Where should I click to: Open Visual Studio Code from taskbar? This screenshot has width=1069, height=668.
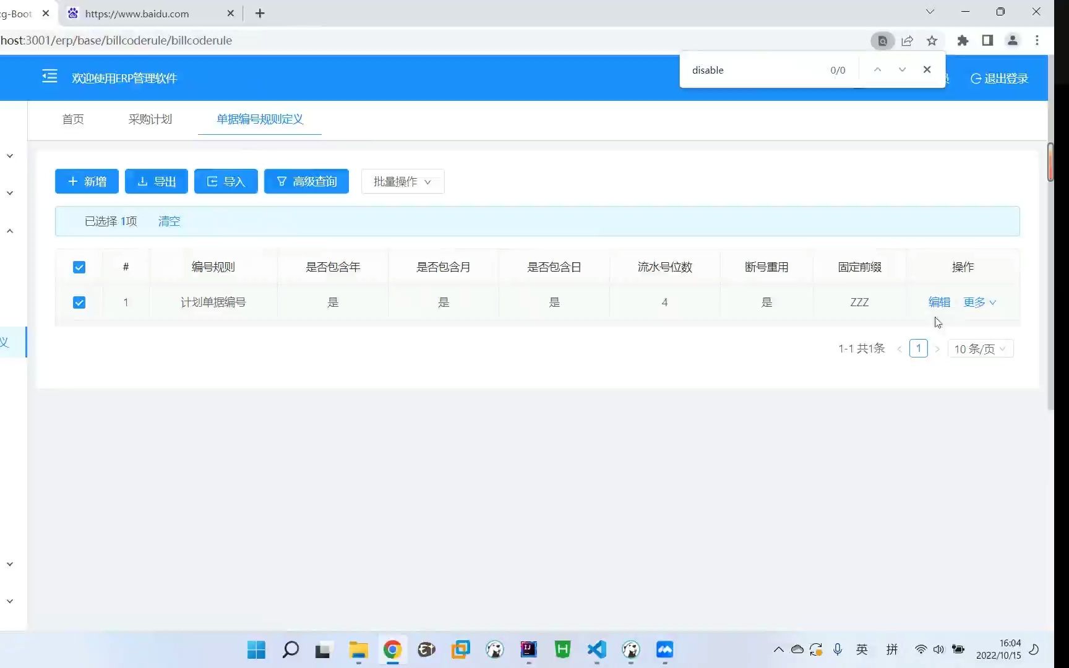pos(596,649)
